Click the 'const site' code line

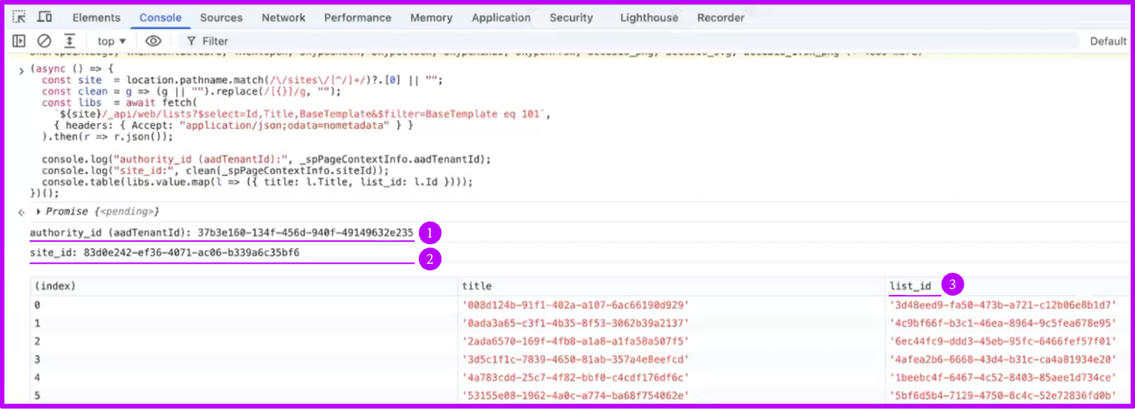[242, 80]
